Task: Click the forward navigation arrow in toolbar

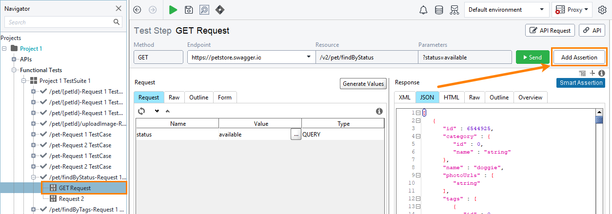Action: point(153,10)
